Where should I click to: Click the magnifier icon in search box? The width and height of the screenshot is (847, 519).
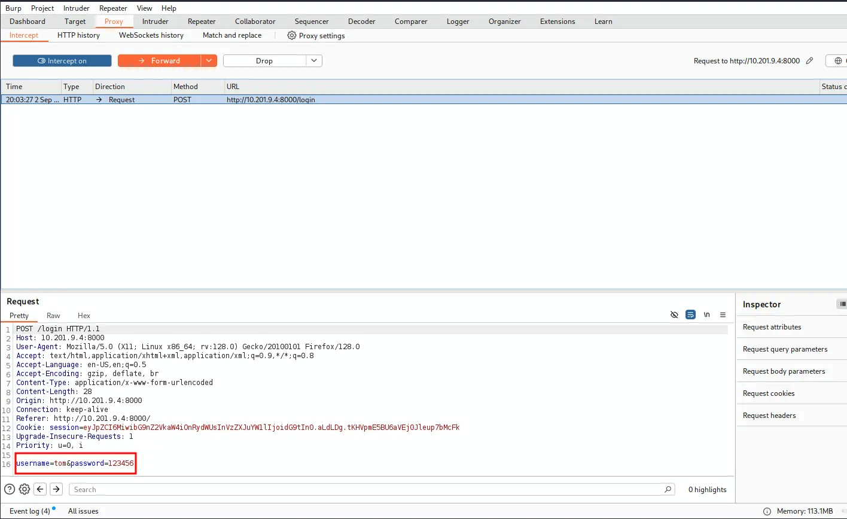(x=668, y=489)
